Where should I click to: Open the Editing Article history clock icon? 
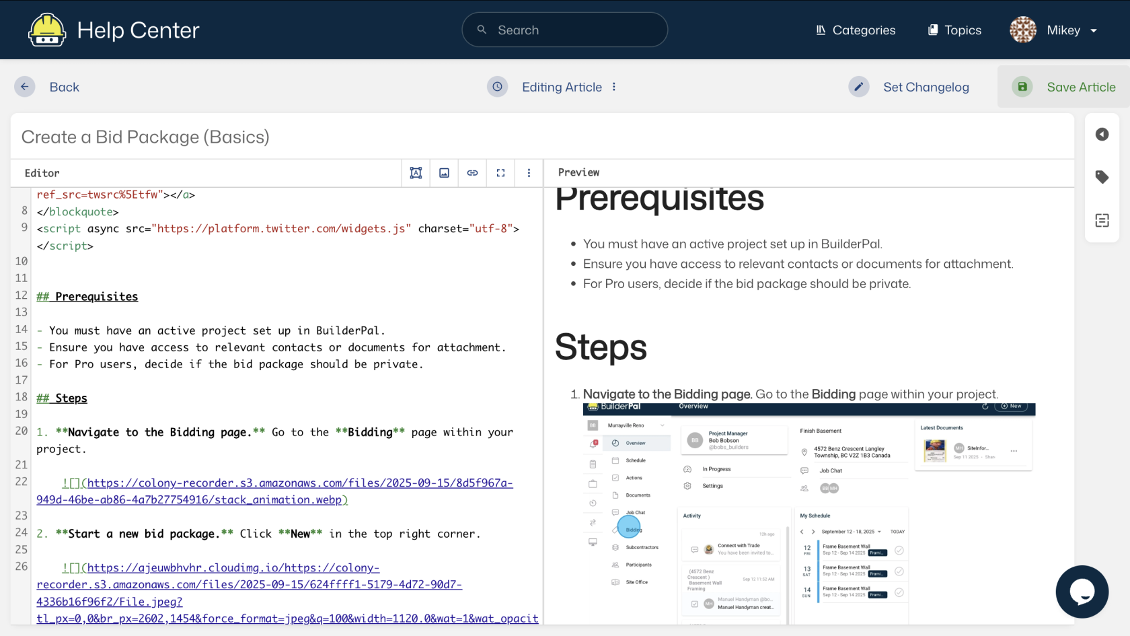click(x=497, y=87)
